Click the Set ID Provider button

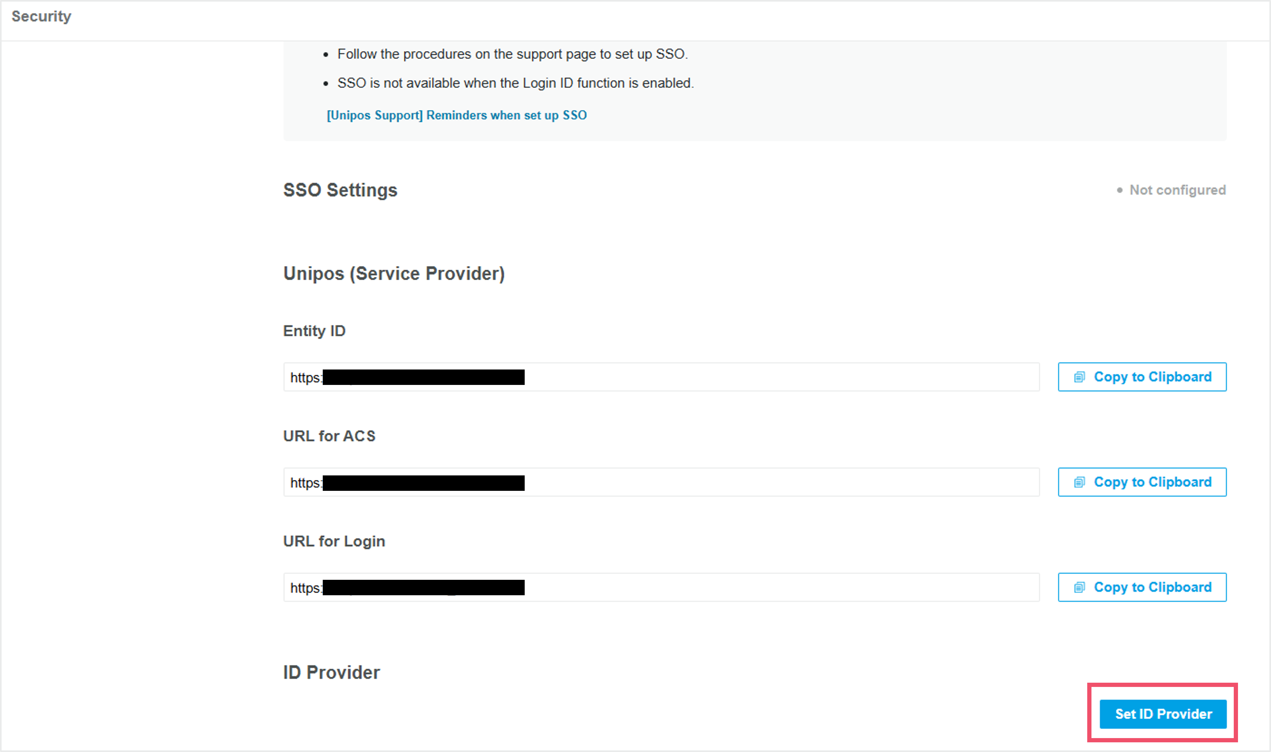(x=1163, y=714)
